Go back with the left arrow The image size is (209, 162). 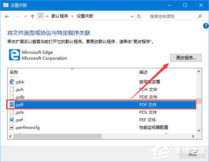click(7, 17)
